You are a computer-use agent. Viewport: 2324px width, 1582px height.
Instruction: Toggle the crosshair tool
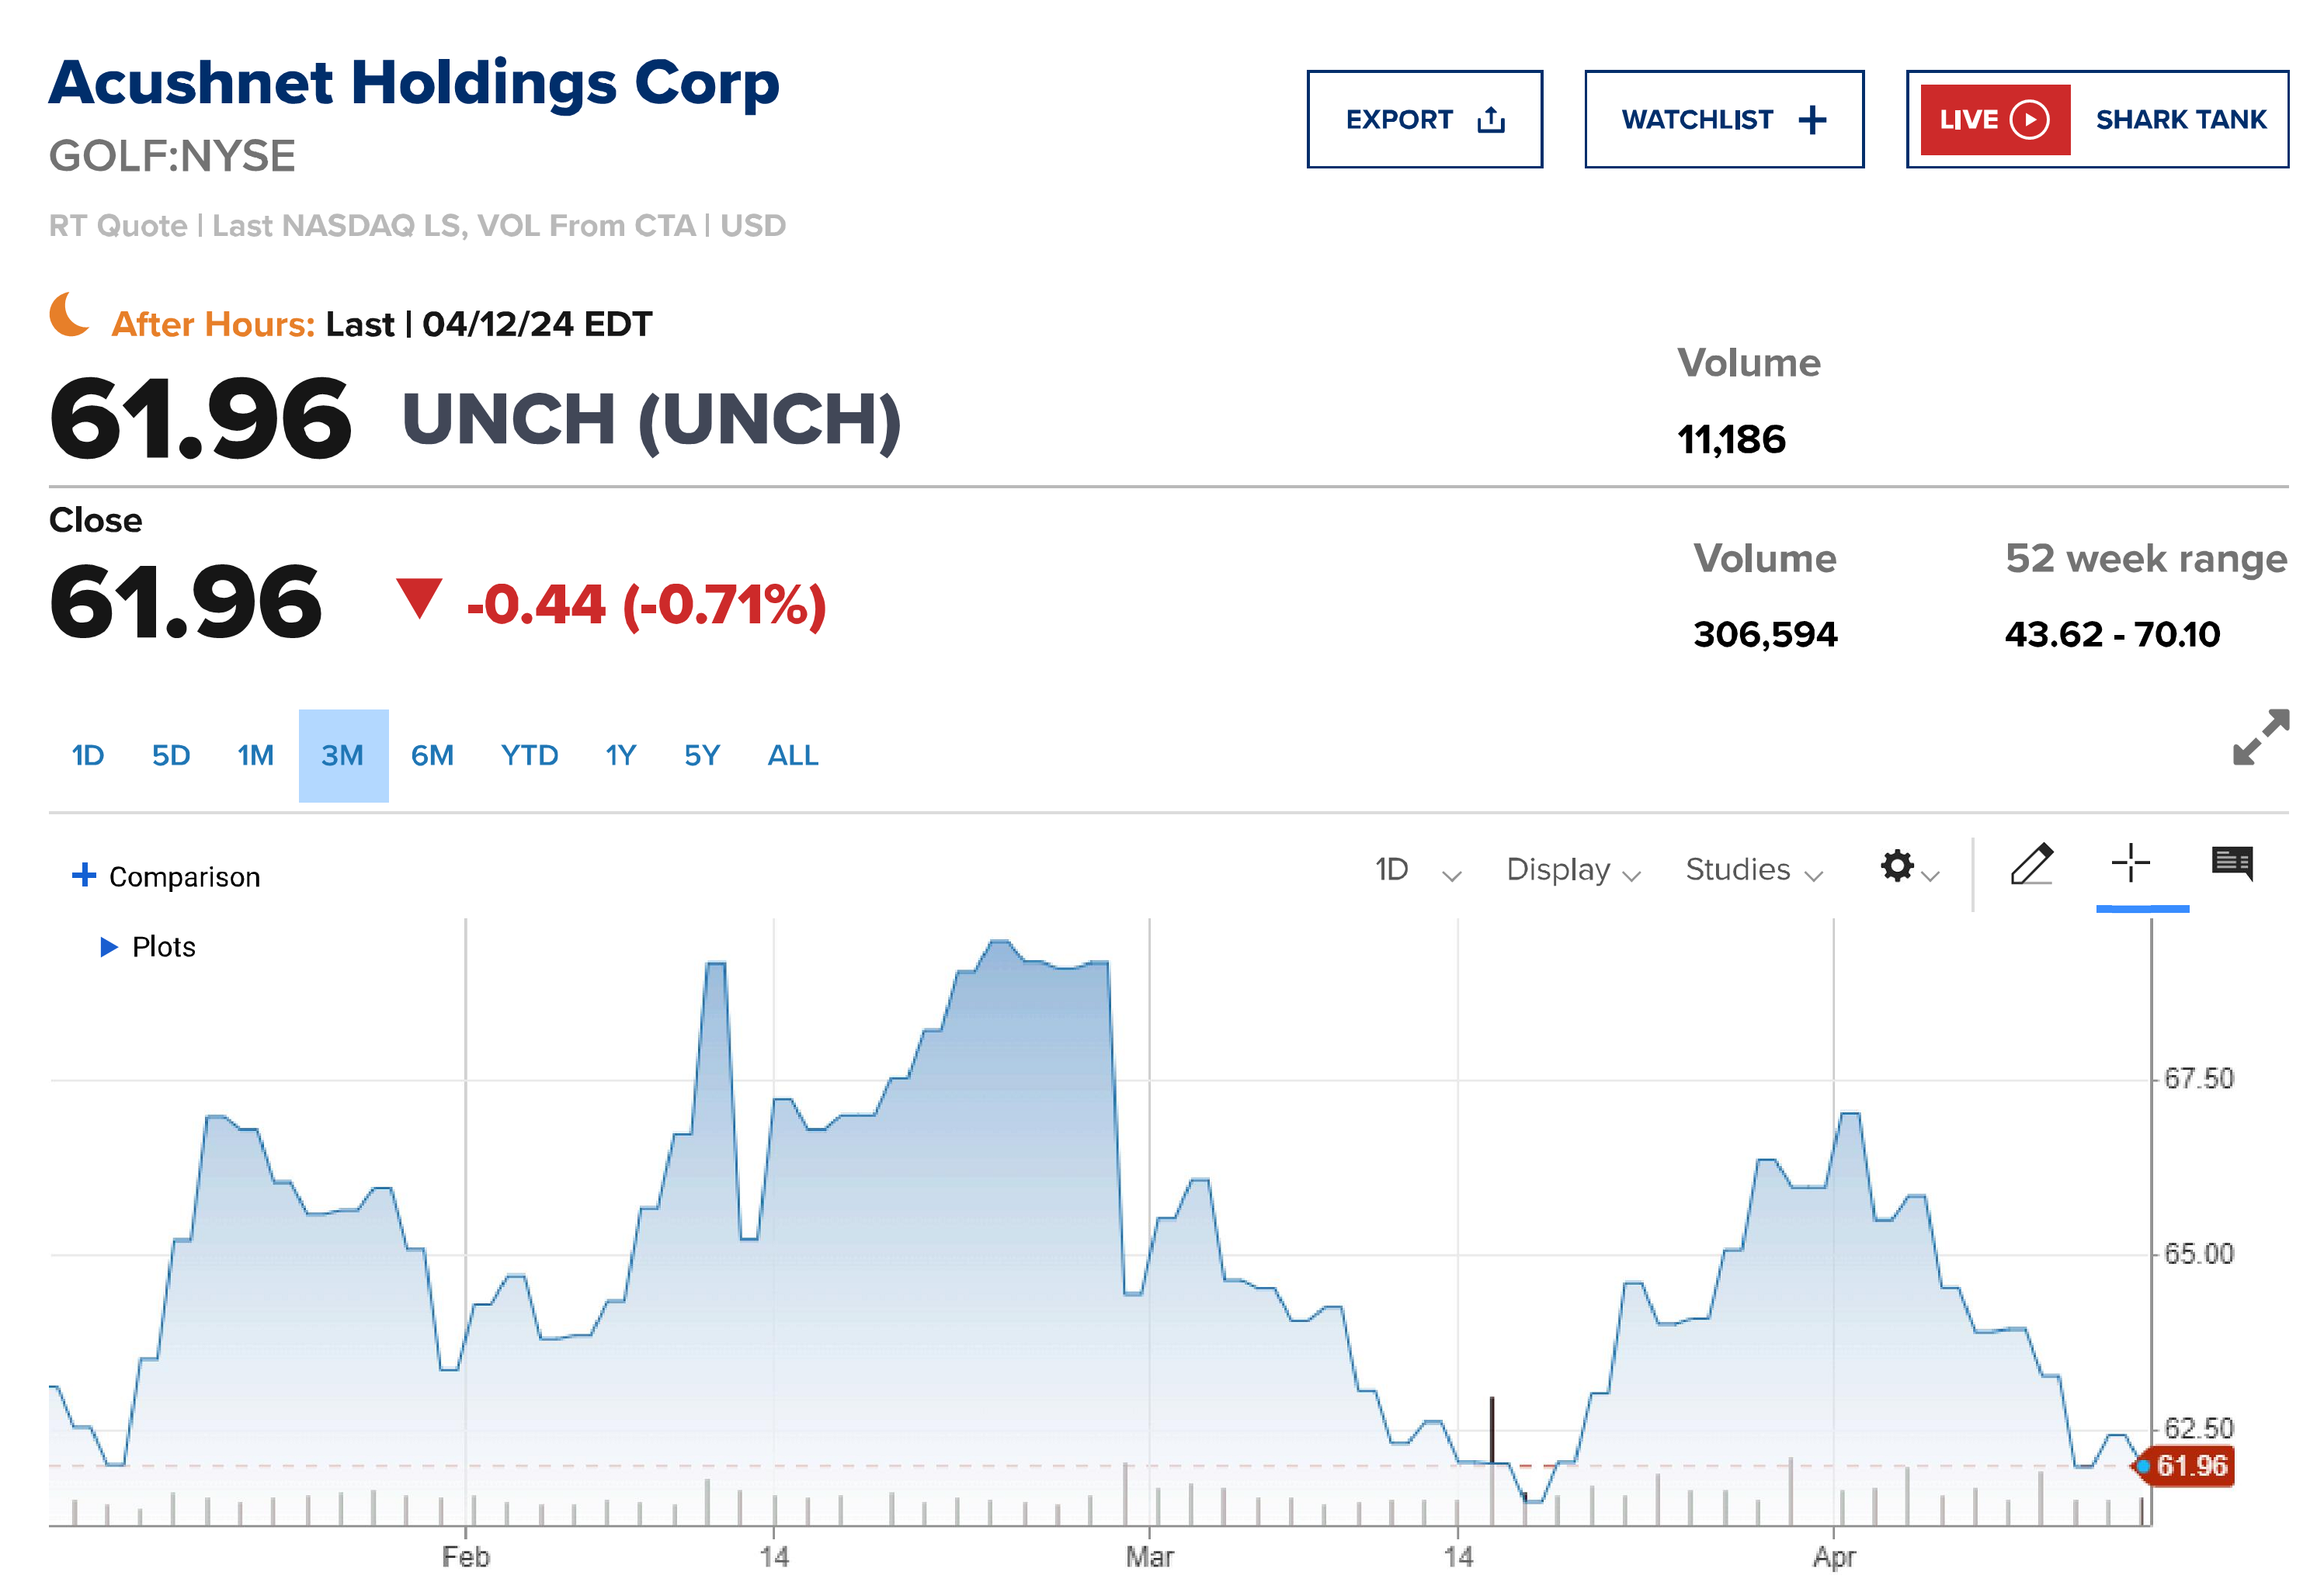click(x=2130, y=863)
